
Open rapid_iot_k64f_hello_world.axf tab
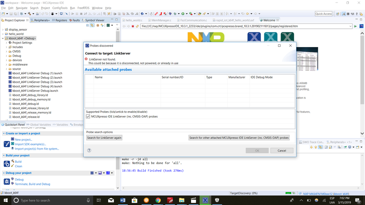point(233,20)
